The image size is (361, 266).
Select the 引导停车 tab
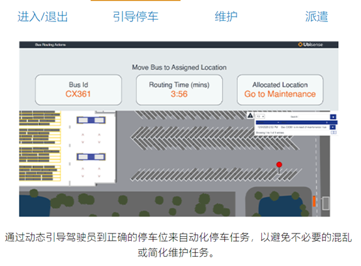coord(136,16)
